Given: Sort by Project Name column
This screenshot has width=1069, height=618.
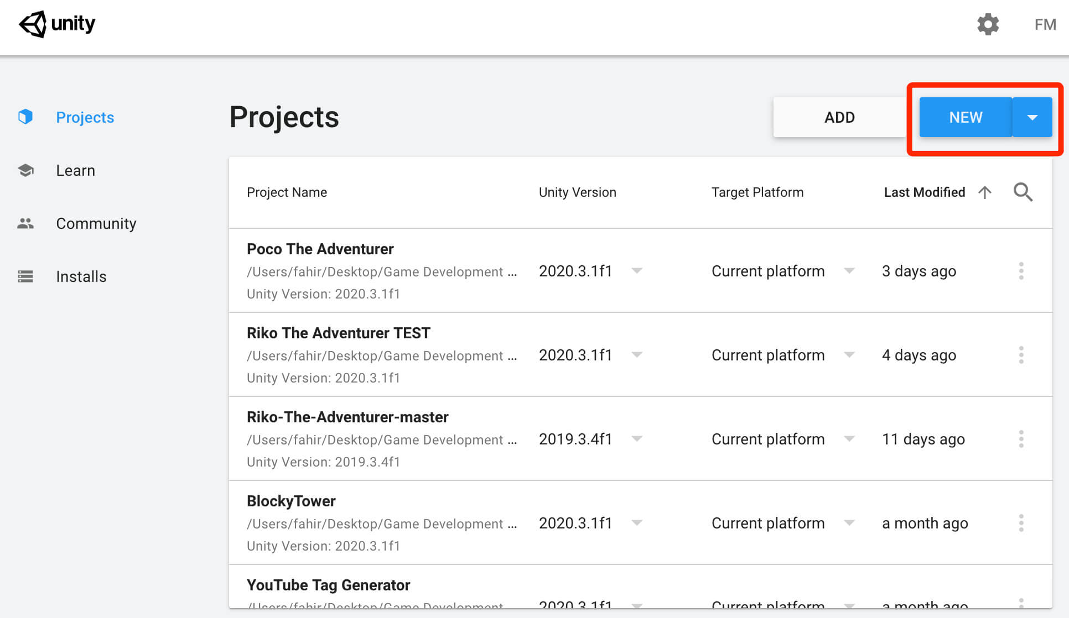Looking at the screenshot, I should 287,192.
